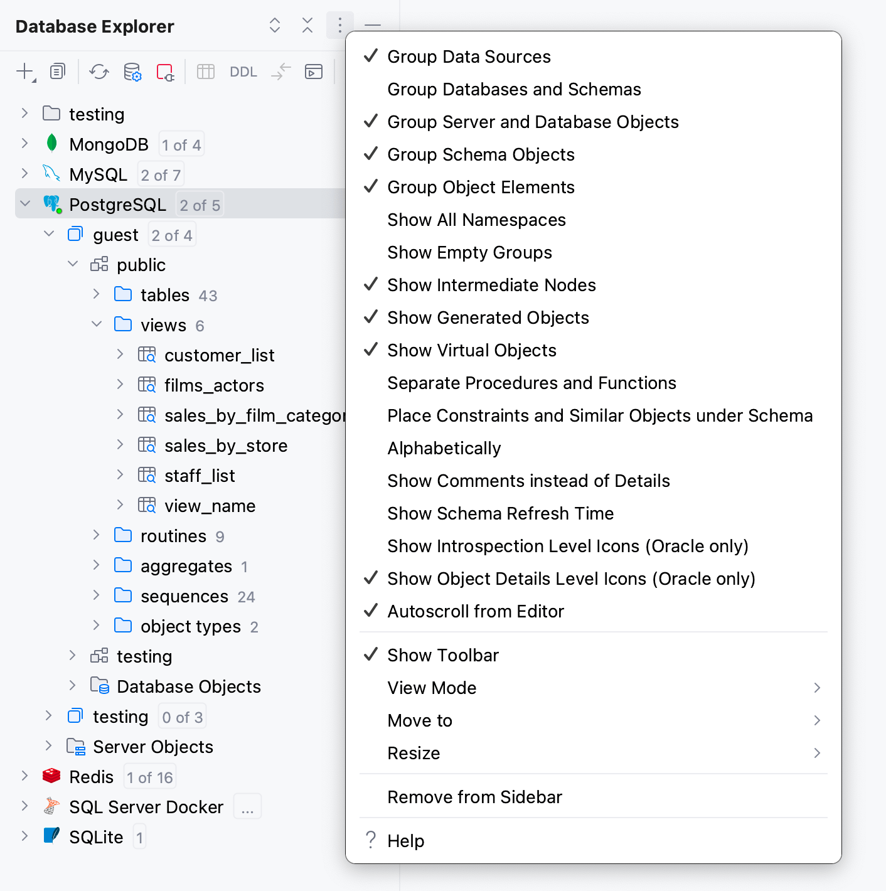Enable Show All Namespaces

pyautogui.click(x=593, y=220)
